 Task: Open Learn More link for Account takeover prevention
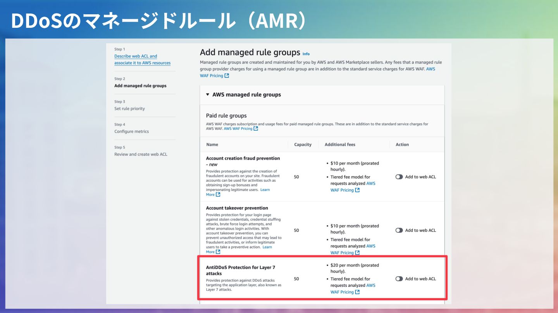[x=239, y=249]
